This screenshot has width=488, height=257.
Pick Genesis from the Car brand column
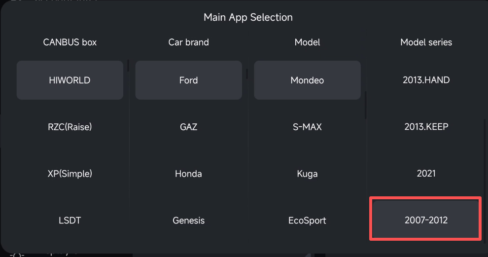tap(188, 220)
